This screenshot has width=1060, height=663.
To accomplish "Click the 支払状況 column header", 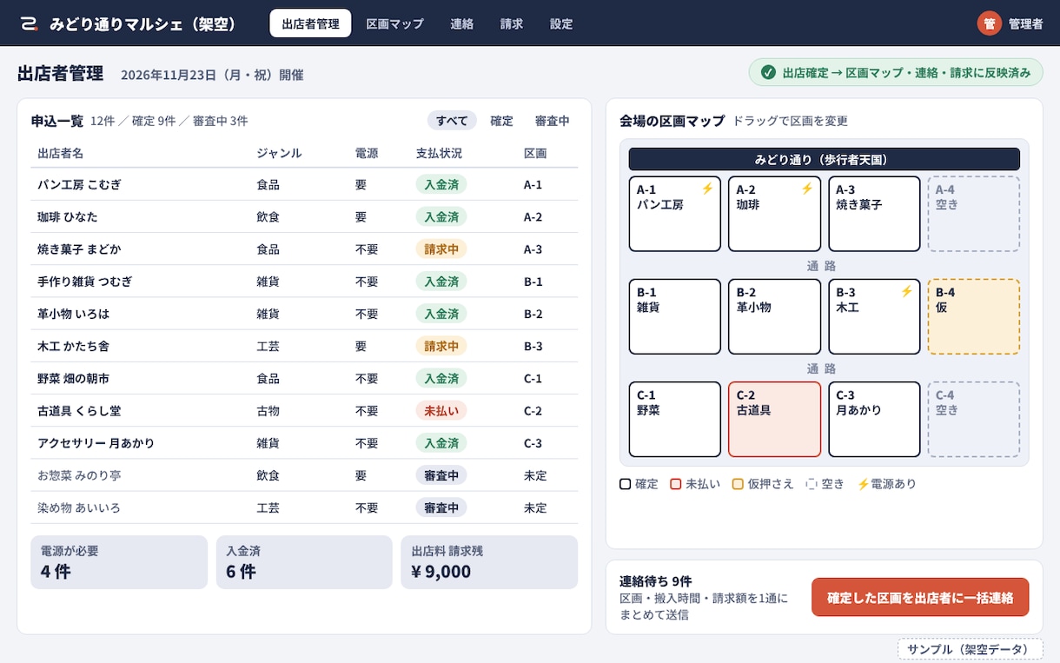I will coord(439,153).
